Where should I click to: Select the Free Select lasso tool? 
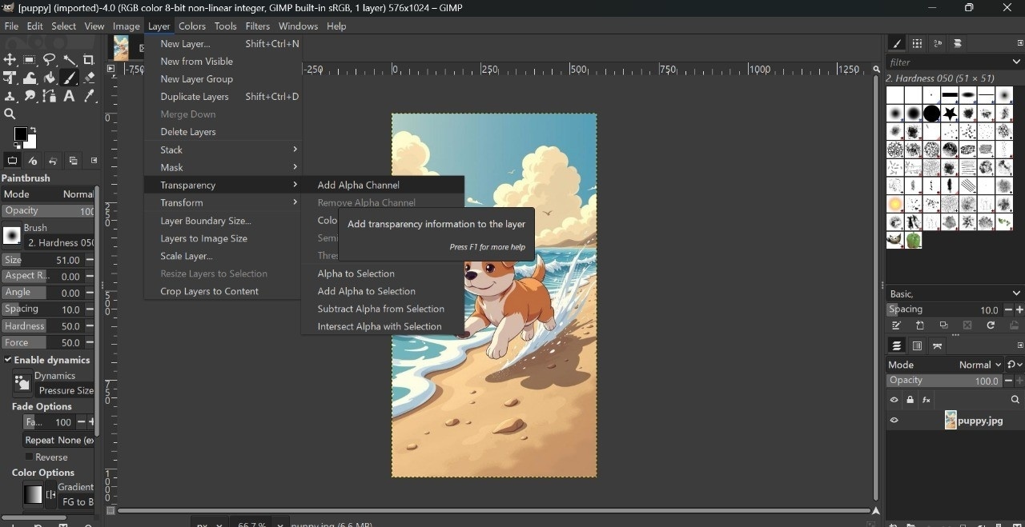[50, 60]
